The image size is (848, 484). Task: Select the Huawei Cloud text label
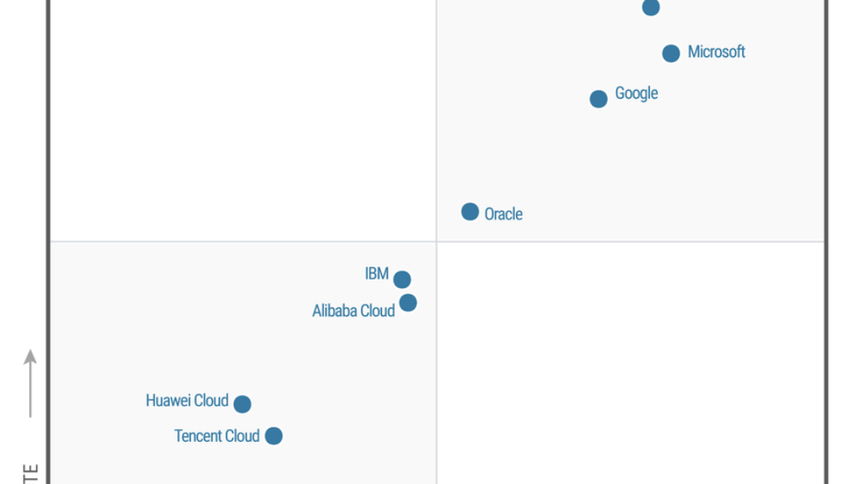click(187, 400)
